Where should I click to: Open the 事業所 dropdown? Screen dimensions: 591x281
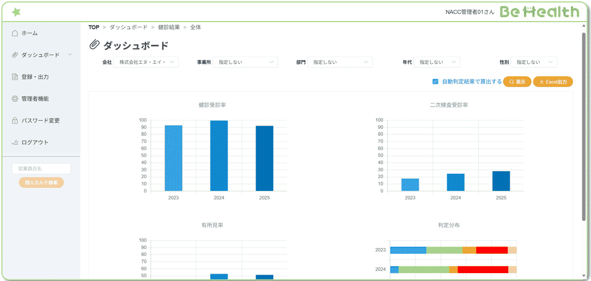click(245, 62)
